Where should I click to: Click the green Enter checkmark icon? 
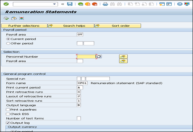[x=5, y=4]
